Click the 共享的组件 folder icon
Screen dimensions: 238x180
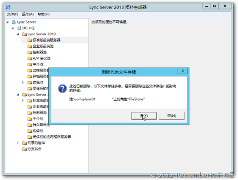click(x=24, y=143)
